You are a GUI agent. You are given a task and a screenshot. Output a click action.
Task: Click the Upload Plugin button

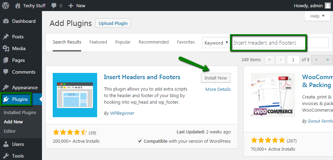[x=113, y=23]
